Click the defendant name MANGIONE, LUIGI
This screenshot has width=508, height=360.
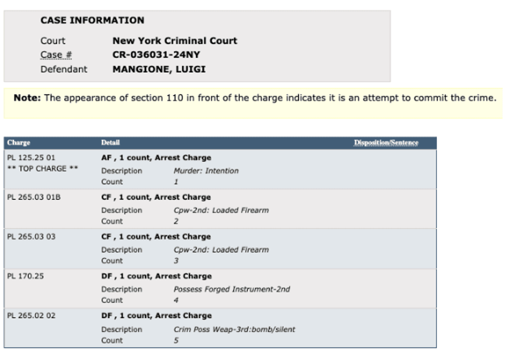tap(159, 69)
